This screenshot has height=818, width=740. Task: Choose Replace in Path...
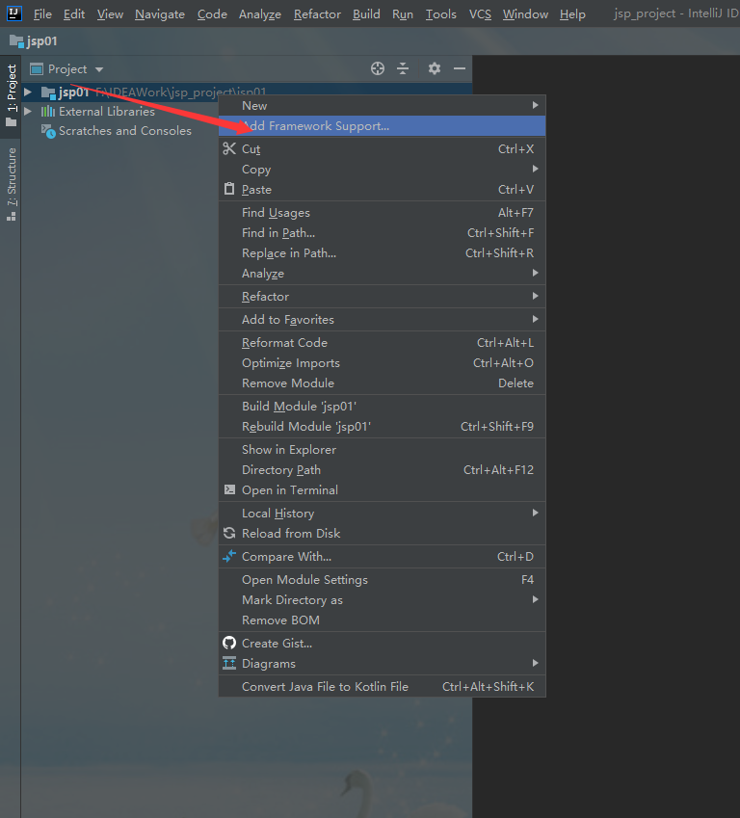pos(382,253)
